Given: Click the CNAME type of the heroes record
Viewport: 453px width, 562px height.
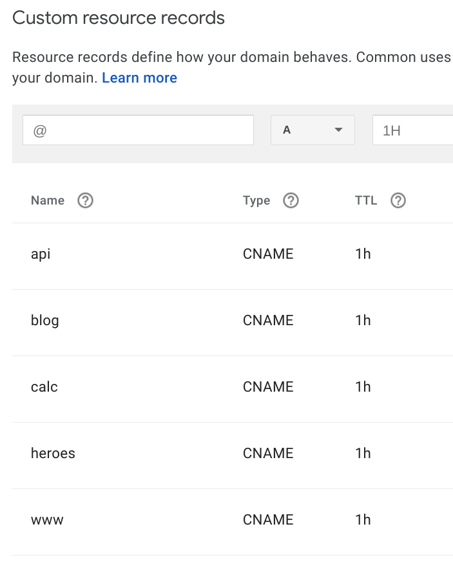Looking at the screenshot, I should [268, 453].
